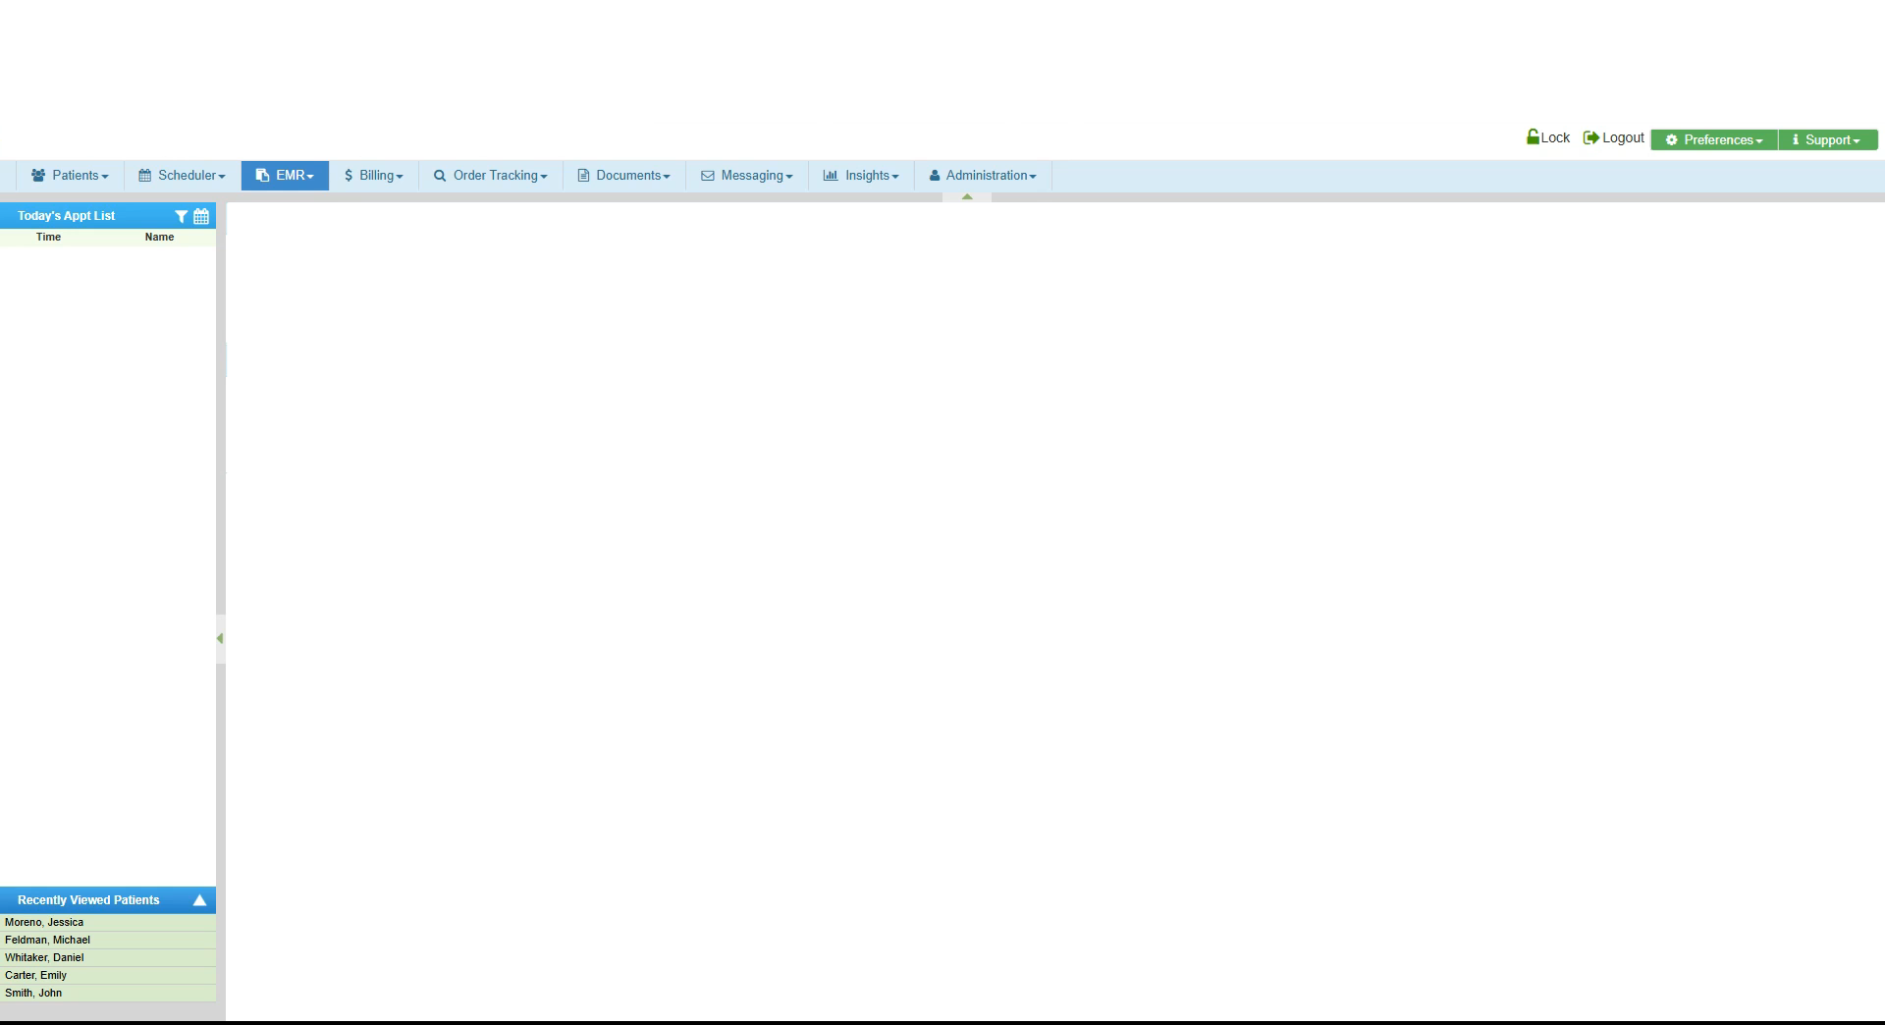This screenshot has width=1885, height=1025.
Task: Expand the Support dropdown
Action: 1828,139
